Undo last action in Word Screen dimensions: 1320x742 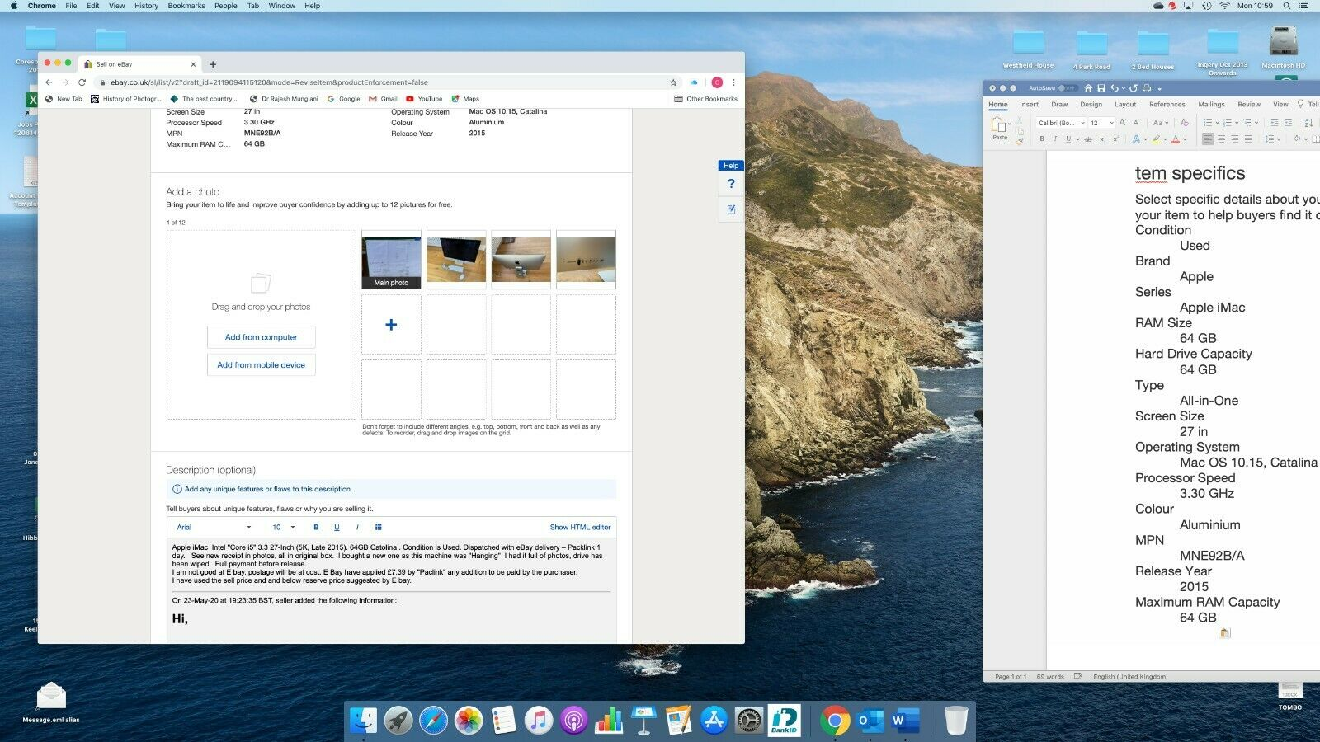click(1115, 88)
